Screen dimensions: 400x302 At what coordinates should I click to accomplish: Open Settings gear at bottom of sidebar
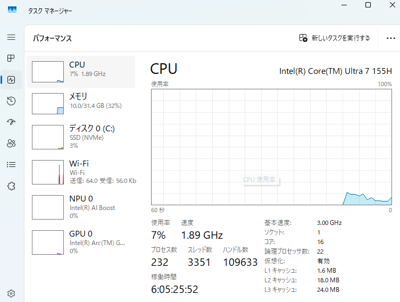pyautogui.click(x=11, y=293)
